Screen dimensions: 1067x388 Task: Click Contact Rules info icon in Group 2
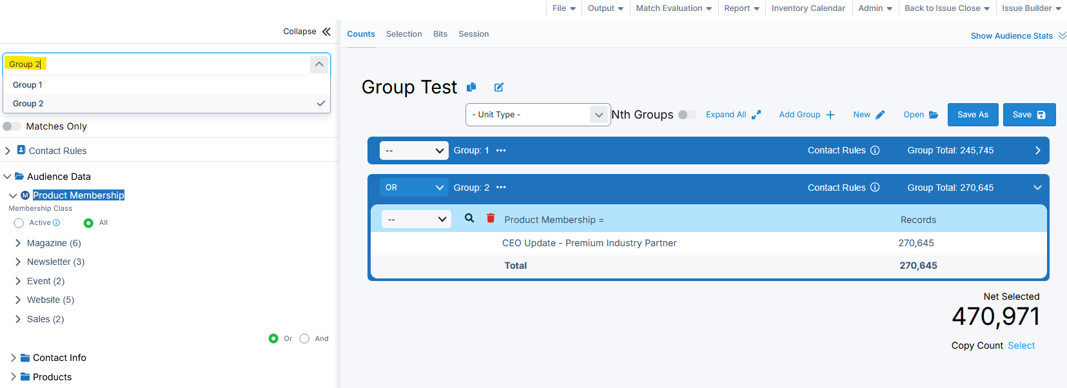875,188
